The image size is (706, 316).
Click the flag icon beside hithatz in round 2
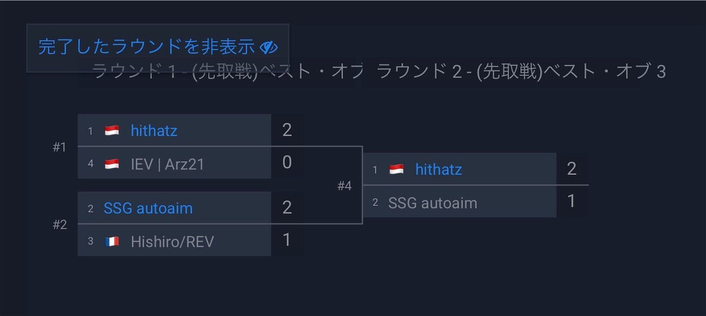click(x=396, y=169)
